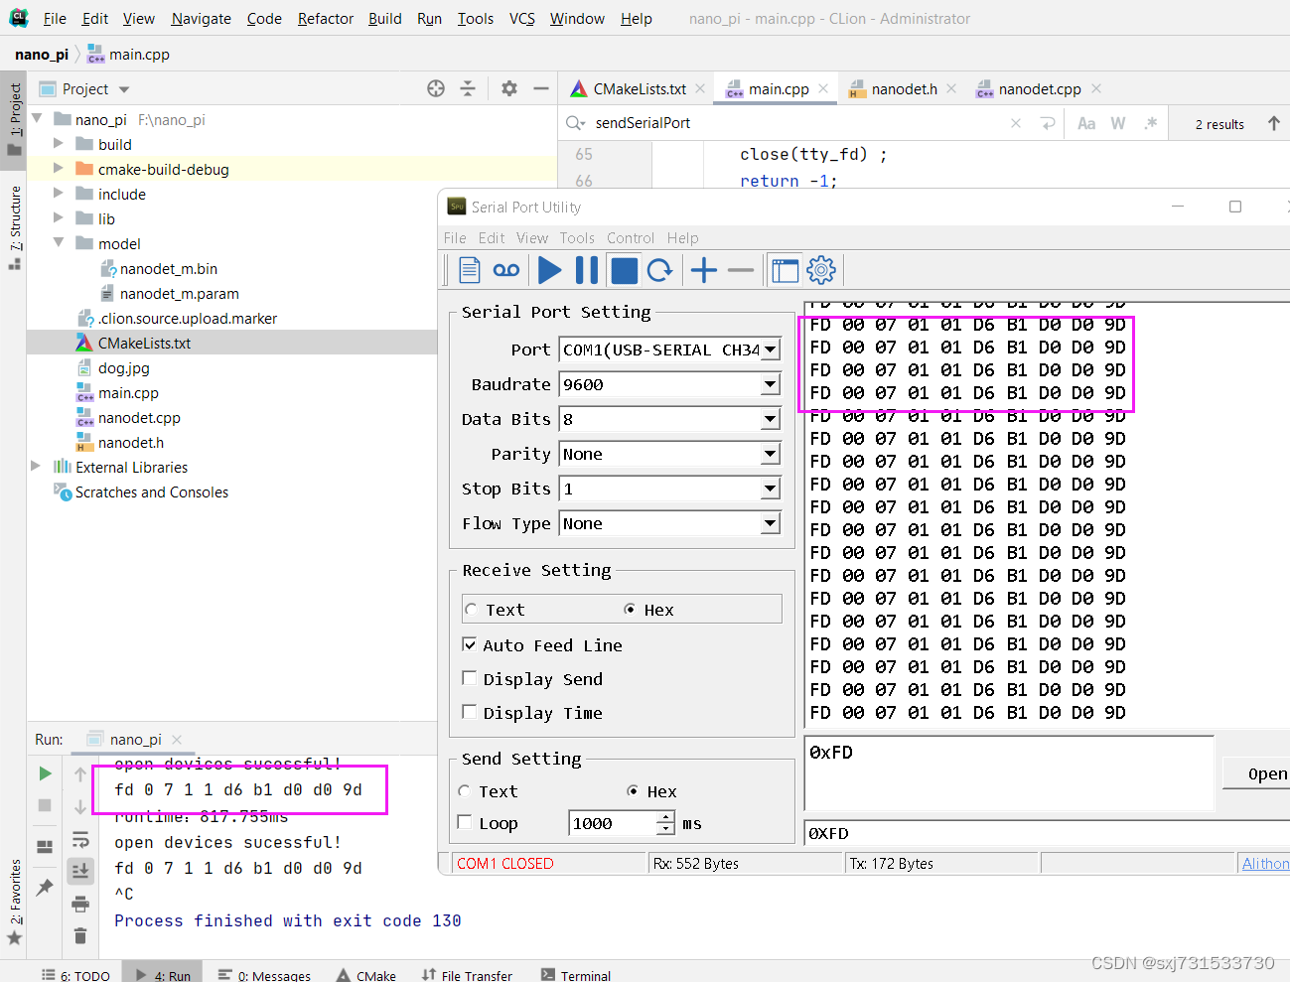Click the blue Play start icon in Serial Port Utility
1290x982 pixels.
549,270
